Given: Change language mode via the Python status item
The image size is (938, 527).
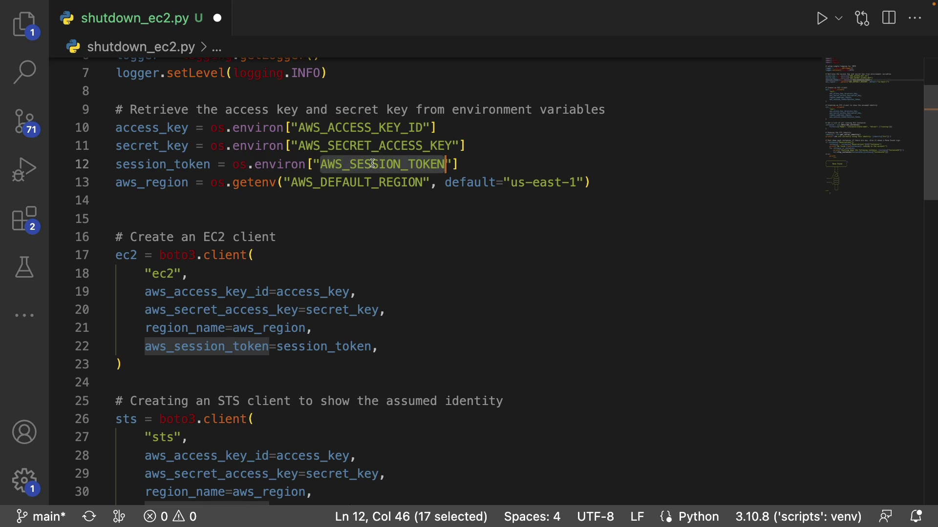Looking at the screenshot, I should 698,516.
